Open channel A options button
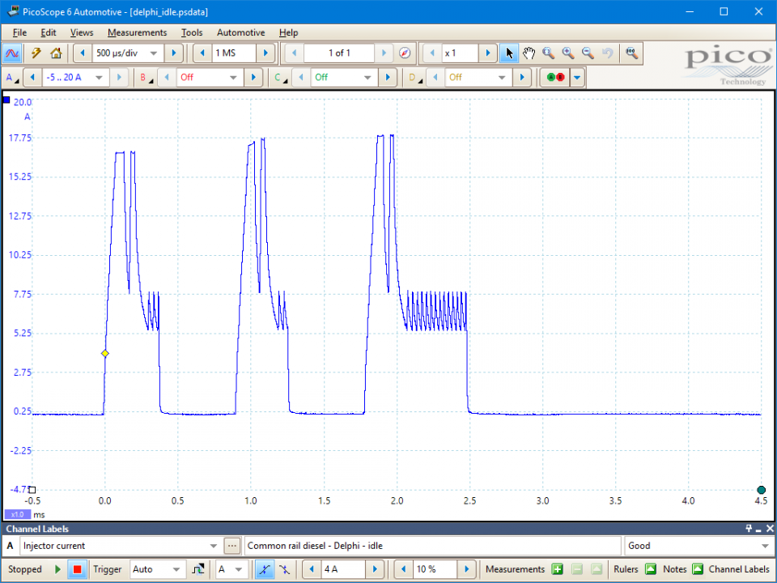This screenshot has width=777, height=583. tap(12, 78)
